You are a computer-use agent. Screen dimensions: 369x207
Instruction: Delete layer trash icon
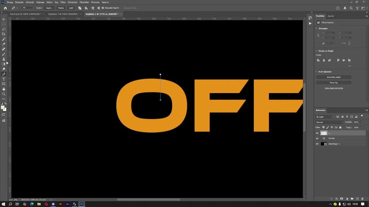pyautogui.click(x=362, y=199)
